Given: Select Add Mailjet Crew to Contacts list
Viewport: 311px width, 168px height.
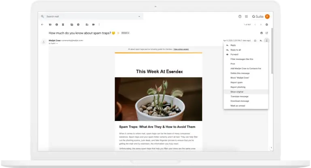Looking at the screenshot, I should 246,68.
